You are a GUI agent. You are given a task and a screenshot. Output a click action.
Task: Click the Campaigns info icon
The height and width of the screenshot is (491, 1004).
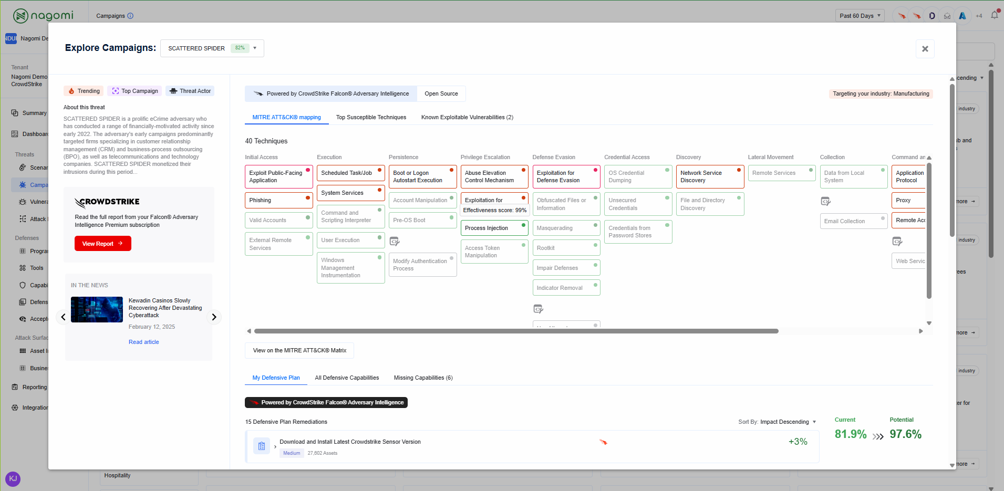click(130, 16)
